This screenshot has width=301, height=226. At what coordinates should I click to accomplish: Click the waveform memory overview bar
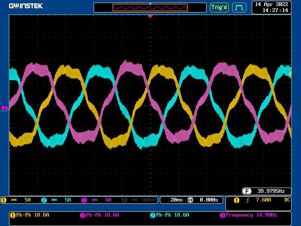150,8
